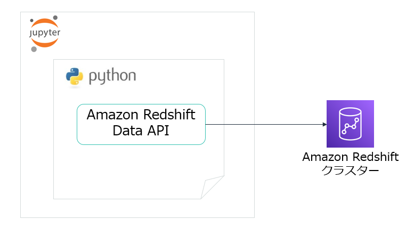406x227 pixels.
Task: Click the orange top arc of the Jupyter logo
Action: [x=44, y=23]
